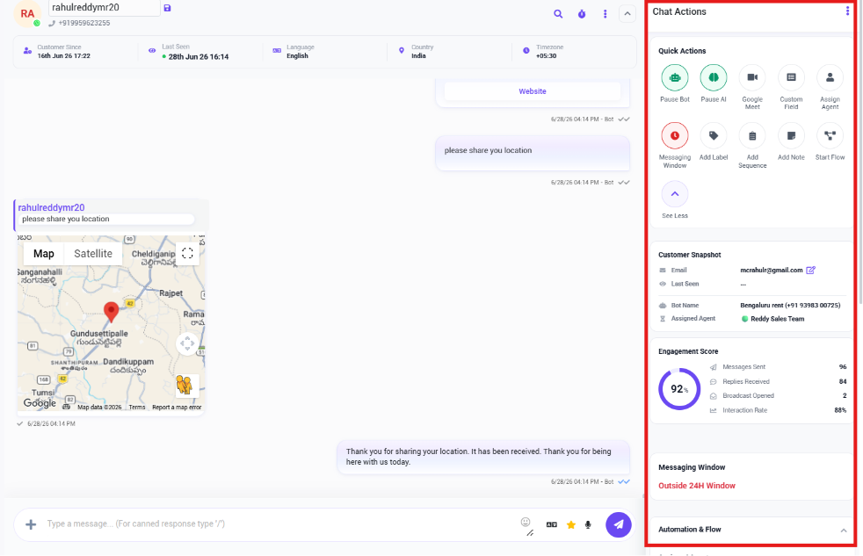The width and height of the screenshot is (863, 556).
Task: Click the RA contact avatar
Action: coord(27,13)
